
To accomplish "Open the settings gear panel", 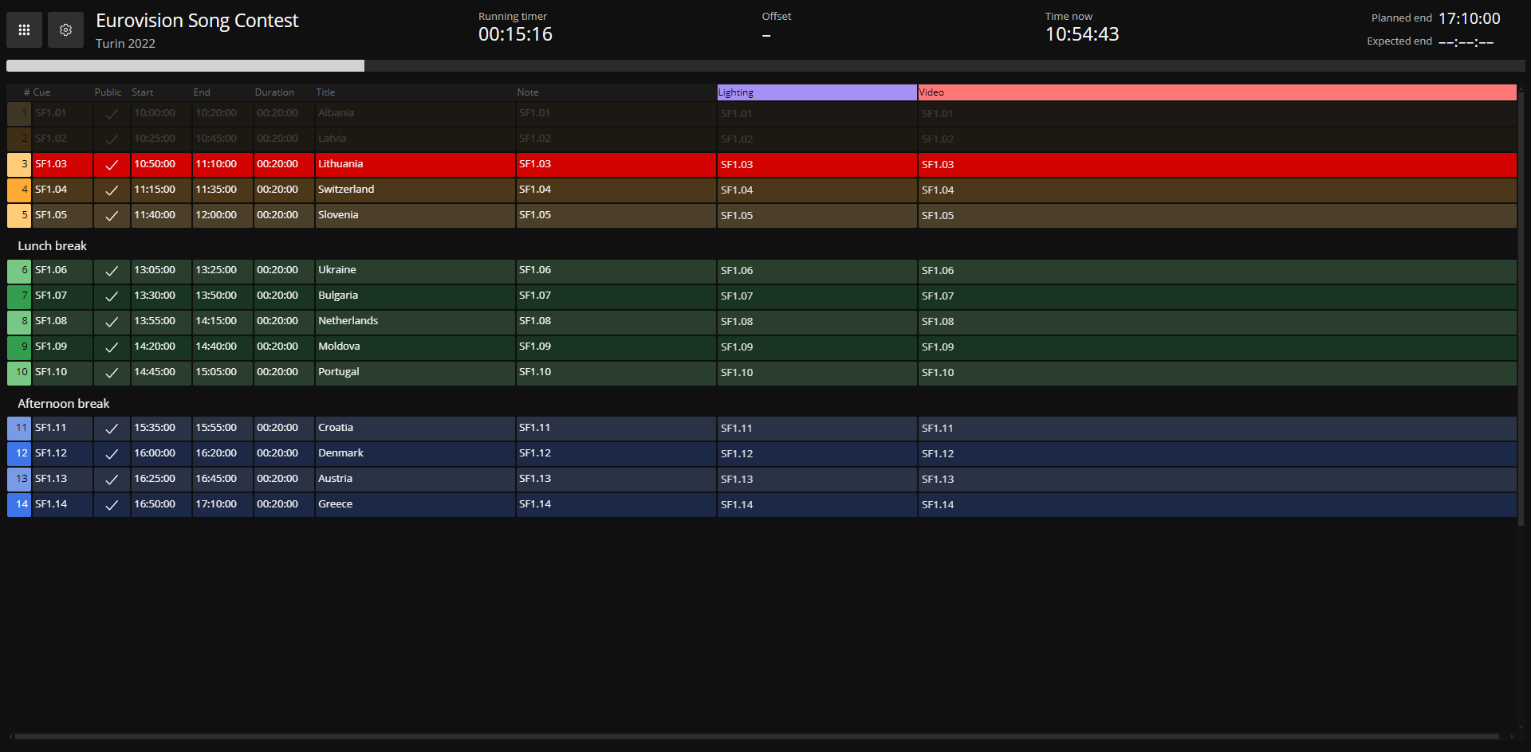I will pos(65,29).
